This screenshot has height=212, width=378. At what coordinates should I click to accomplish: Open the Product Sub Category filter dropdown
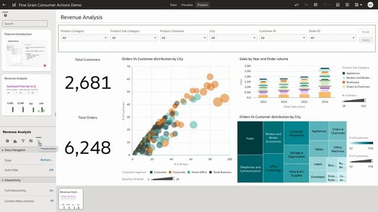[134, 38]
